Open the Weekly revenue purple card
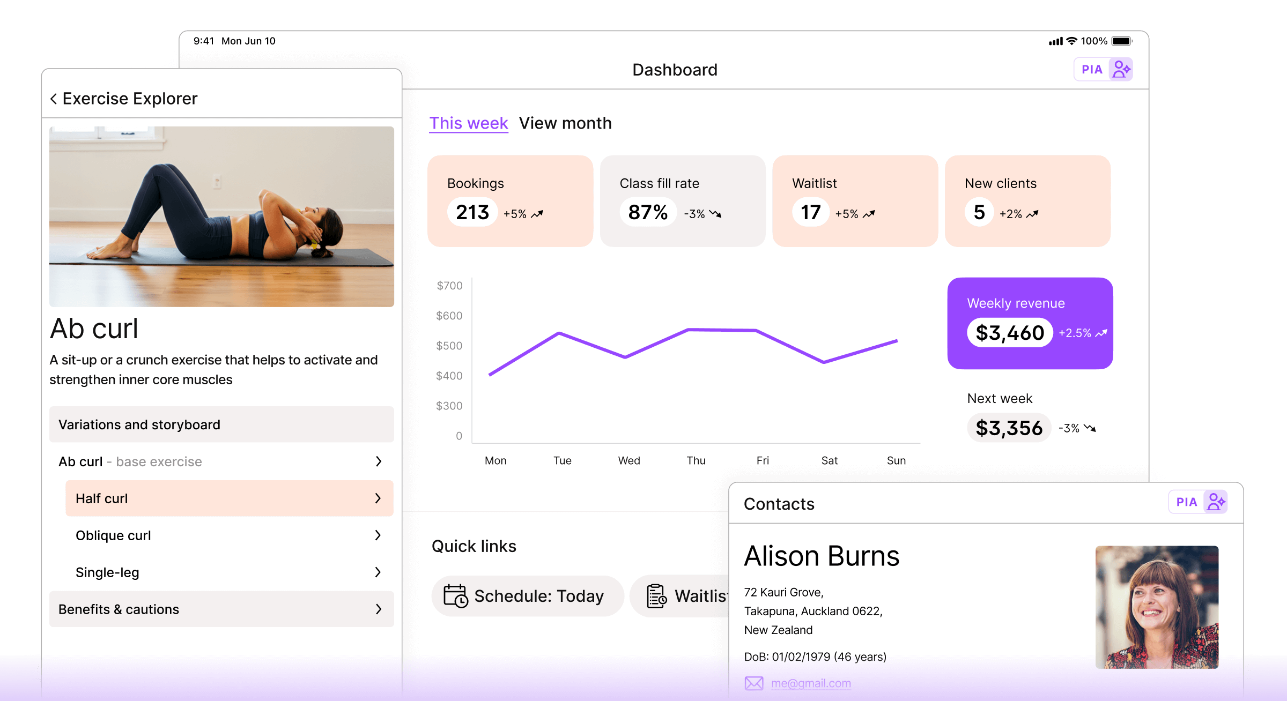Screen dimensions: 1287x701 pyautogui.click(x=1030, y=323)
